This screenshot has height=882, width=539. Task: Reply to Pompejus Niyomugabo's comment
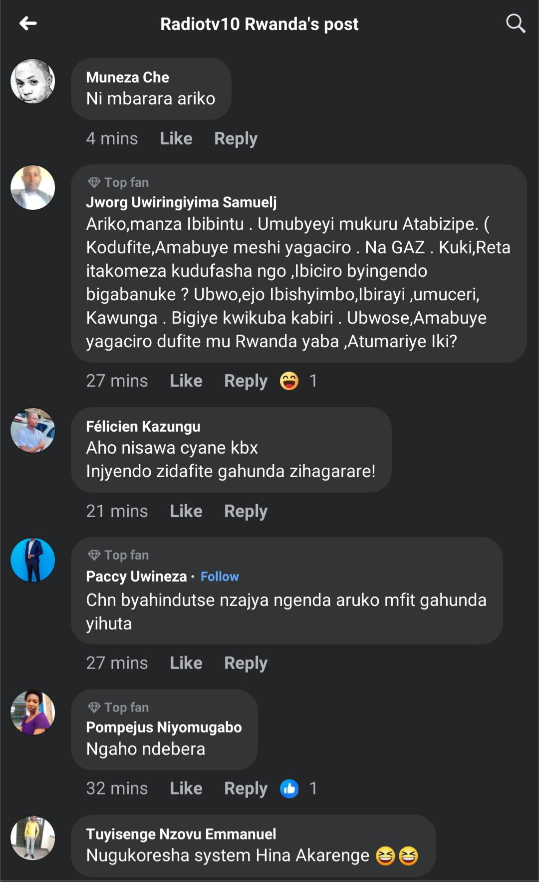pos(246,789)
